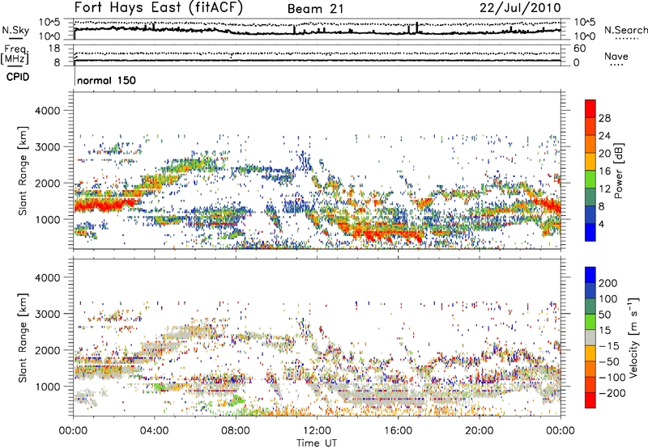Image resolution: width=648 pixels, height=448 pixels.
Task: Pick the Power colorbar segment between 4 and 8
Action: (590, 214)
